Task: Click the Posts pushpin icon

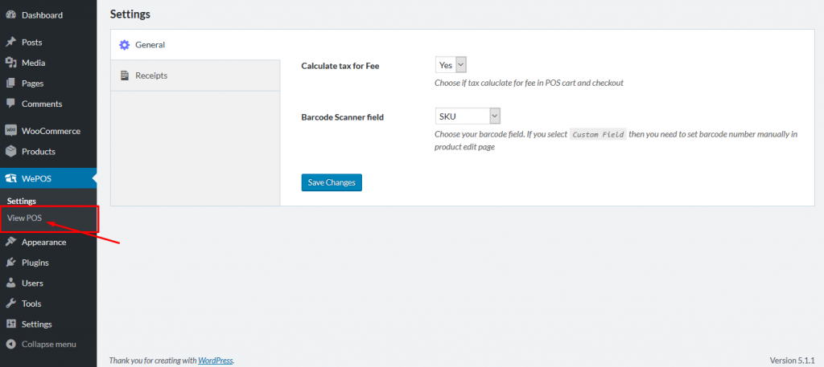Action: pyautogui.click(x=10, y=43)
